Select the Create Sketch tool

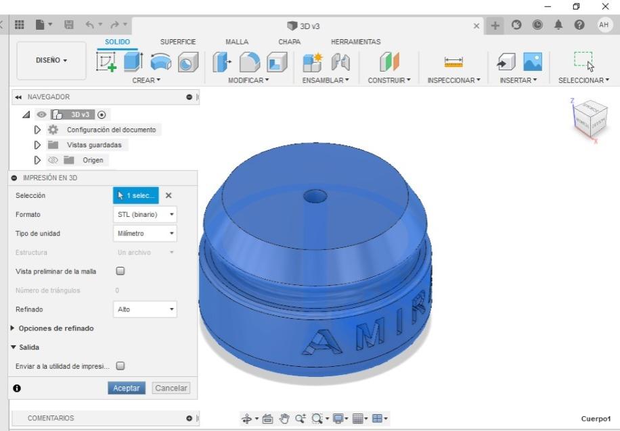pos(106,62)
